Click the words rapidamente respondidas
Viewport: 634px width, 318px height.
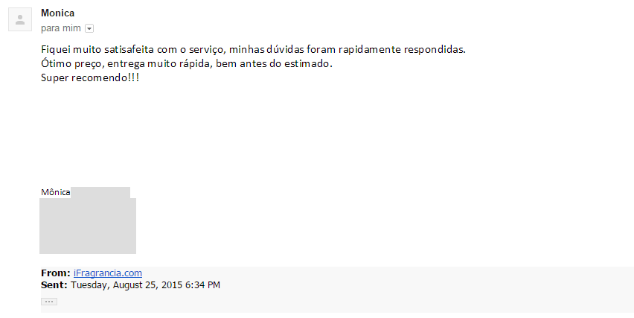402,49
